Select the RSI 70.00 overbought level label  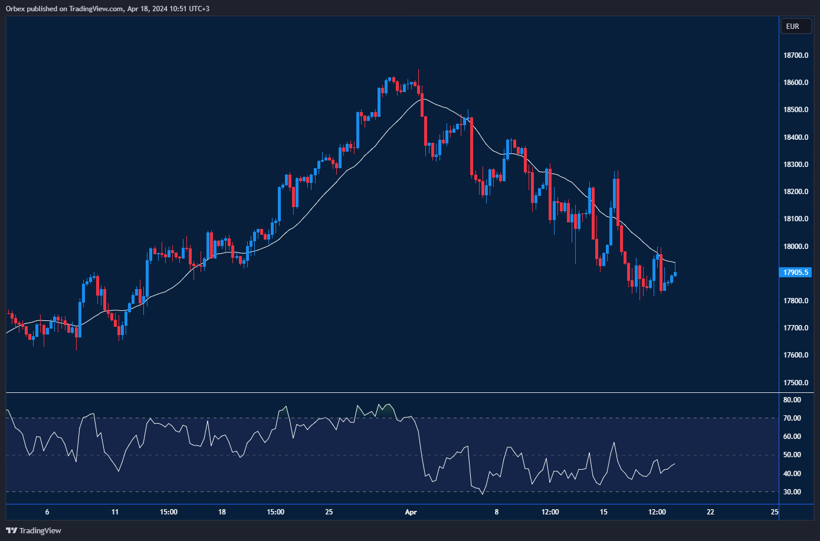792,418
